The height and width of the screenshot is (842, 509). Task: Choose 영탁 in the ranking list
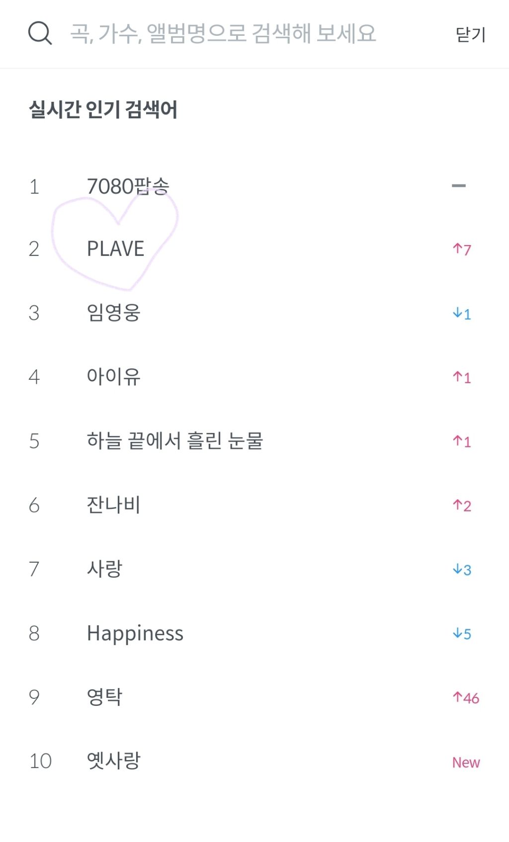[x=104, y=697]
